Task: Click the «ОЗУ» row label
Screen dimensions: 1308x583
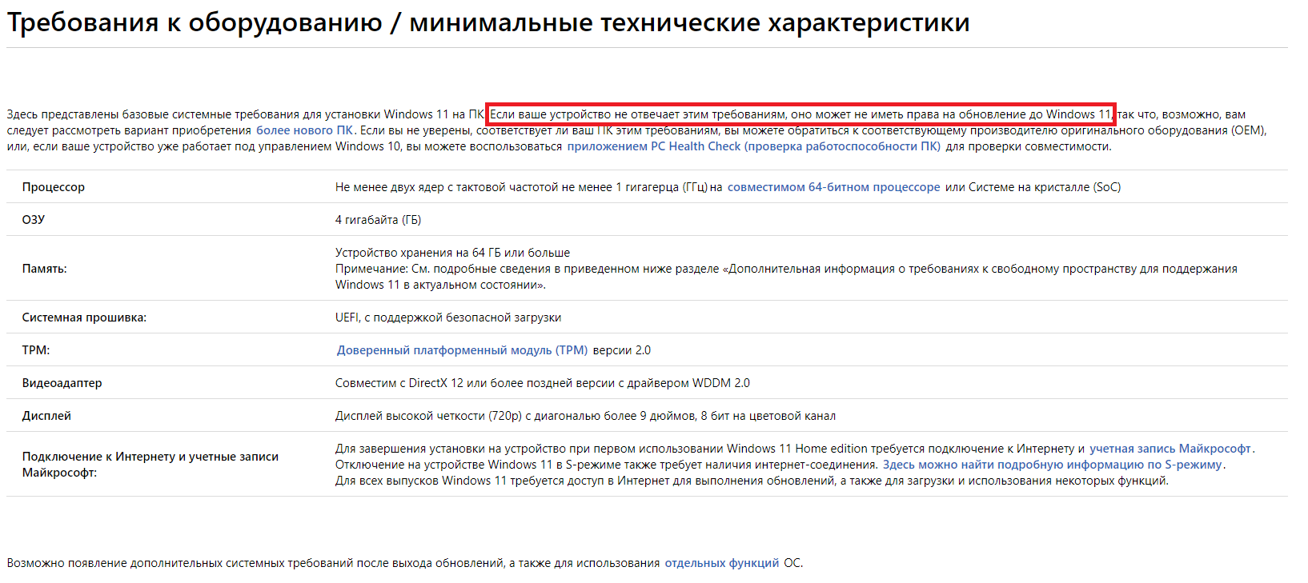Action: coord(34,220)
